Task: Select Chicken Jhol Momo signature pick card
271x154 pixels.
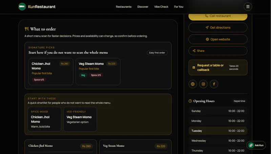Action: click(x=51, y=72)
